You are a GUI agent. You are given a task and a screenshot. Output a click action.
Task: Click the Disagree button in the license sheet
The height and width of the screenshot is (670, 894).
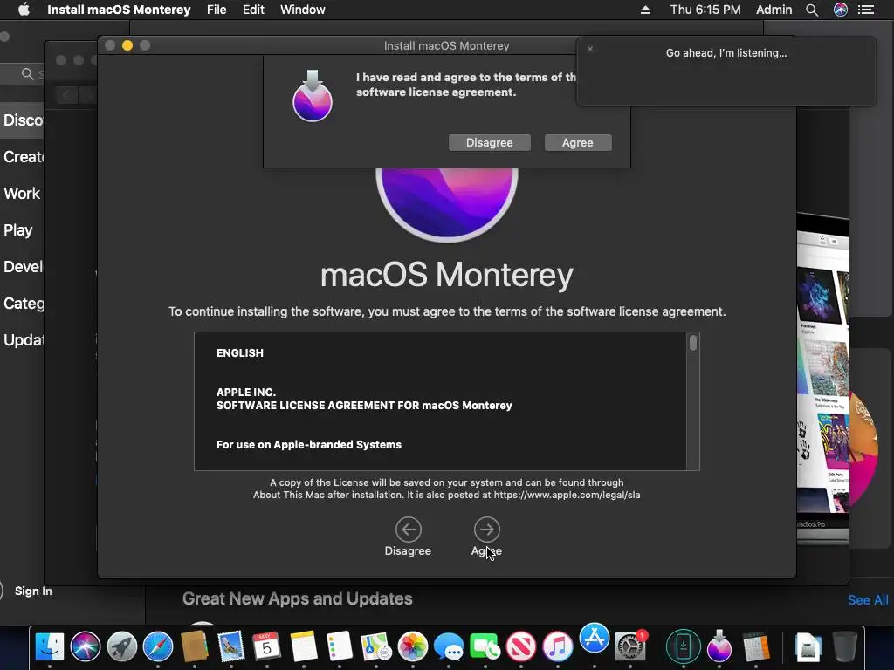pos(489,142)
